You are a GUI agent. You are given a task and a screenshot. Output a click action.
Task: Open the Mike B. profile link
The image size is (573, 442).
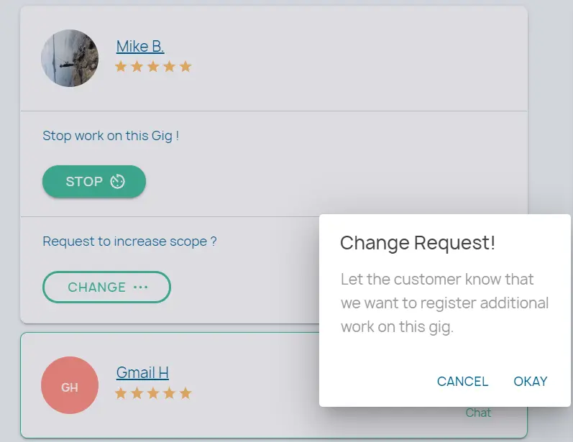click(140, 47)
